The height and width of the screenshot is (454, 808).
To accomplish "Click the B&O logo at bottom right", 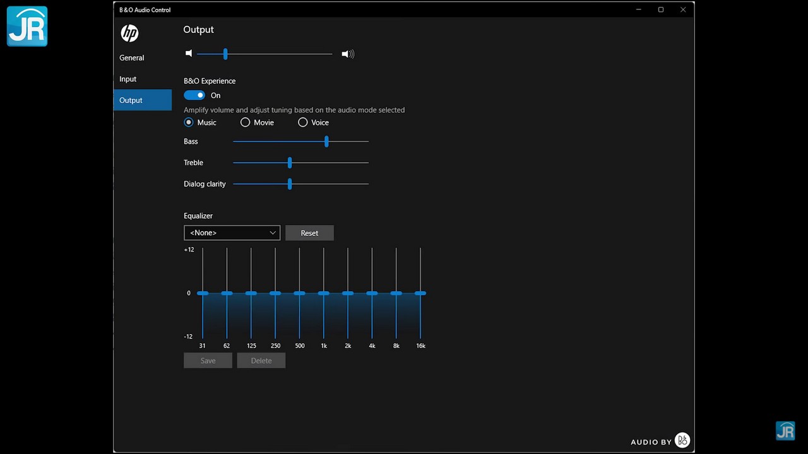I will pos(682,440).
